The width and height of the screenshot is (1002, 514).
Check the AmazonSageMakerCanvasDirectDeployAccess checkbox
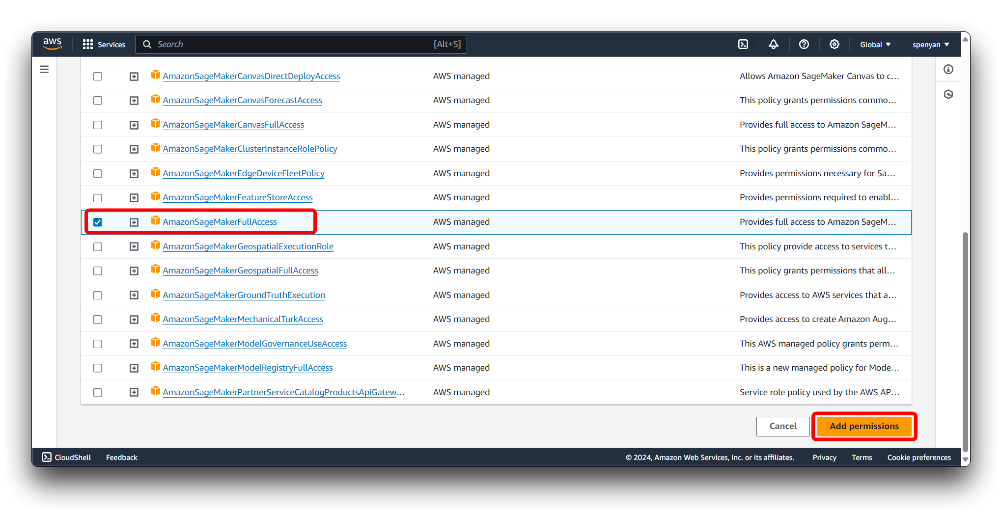click(x=98, y=76)
